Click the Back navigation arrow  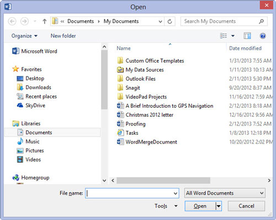click(12, 21)
